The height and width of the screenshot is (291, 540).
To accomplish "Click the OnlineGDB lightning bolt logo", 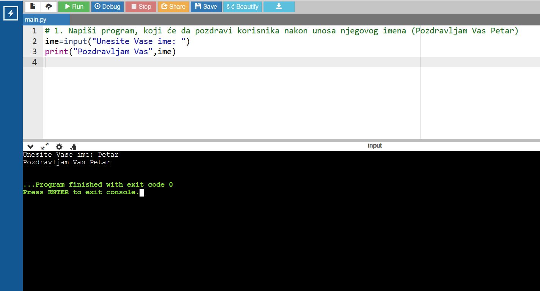I will point(11,14).
